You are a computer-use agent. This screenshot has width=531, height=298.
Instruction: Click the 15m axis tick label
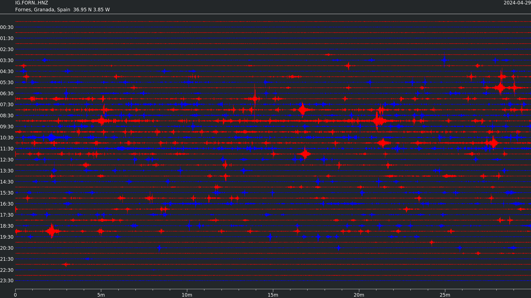click(273, 295)
